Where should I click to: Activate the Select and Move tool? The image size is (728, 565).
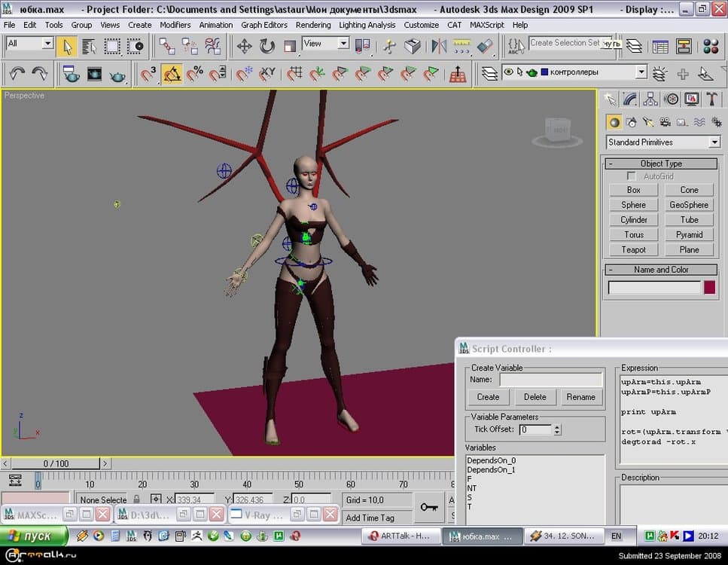tap(244, 47)
